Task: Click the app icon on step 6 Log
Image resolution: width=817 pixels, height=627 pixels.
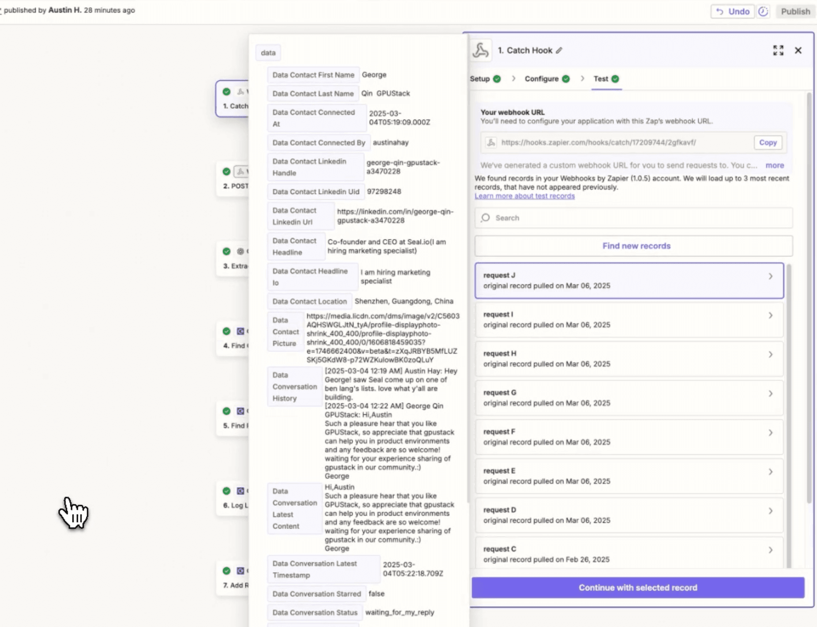Action: click(241, 491)
